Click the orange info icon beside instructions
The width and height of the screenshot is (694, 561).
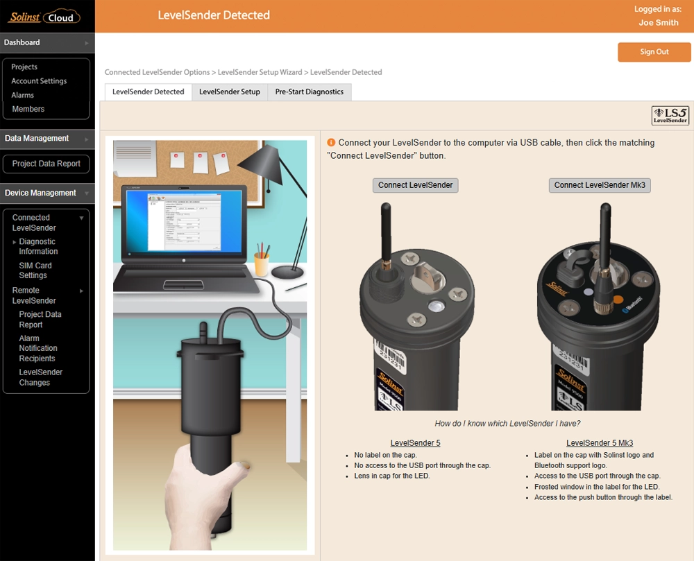(x=331, y=143)
